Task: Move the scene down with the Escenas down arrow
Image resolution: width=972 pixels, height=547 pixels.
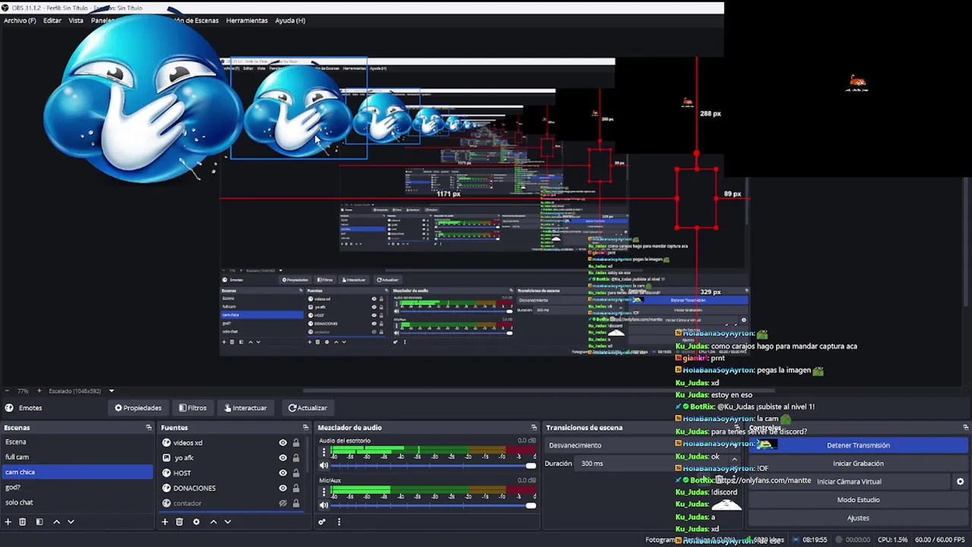Action: (71, 522)
